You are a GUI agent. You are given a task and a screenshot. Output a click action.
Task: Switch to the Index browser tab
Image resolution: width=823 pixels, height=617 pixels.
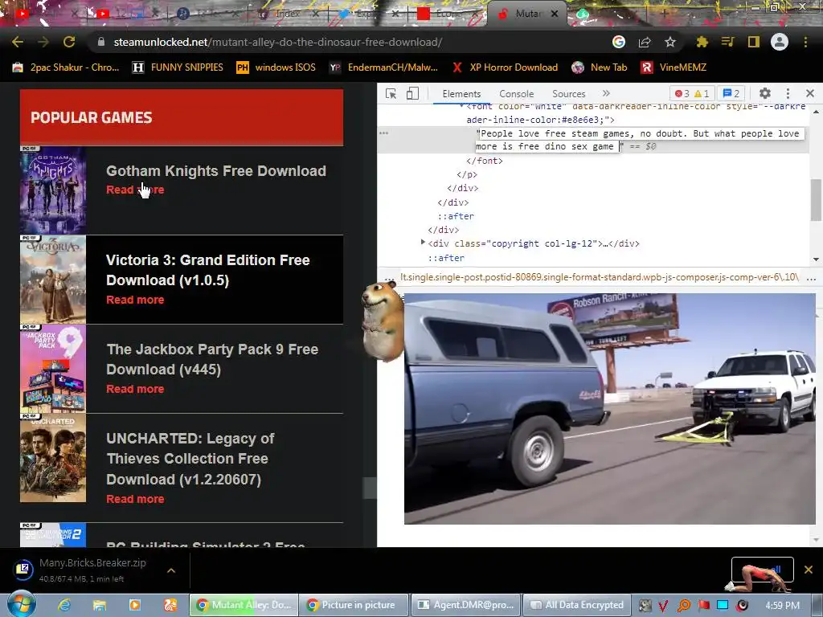tap(289, 14)
